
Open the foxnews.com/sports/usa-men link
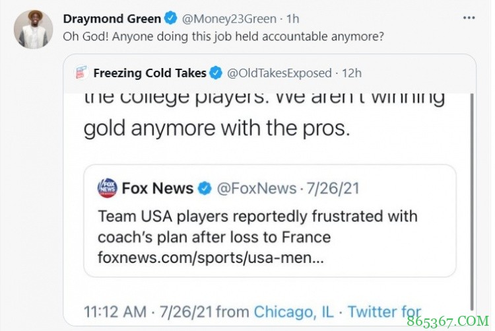point(211,258)
